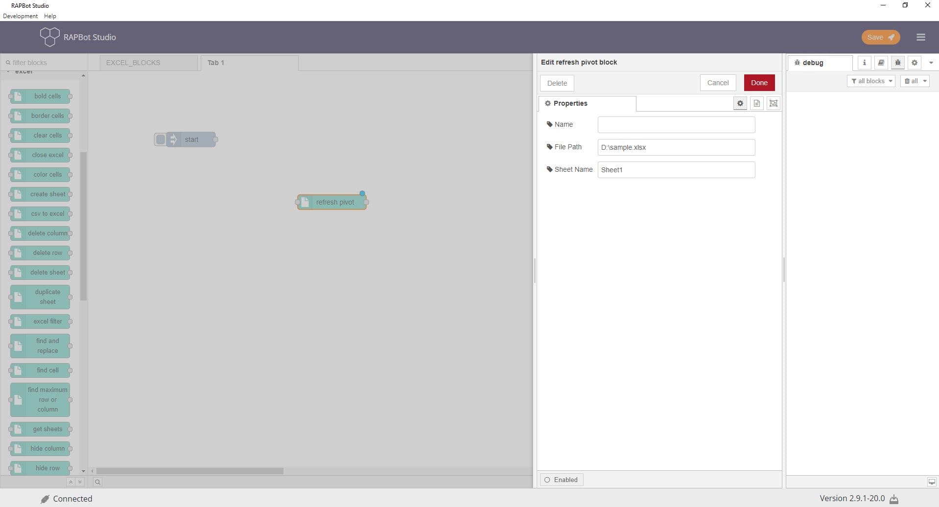Select the close excel block
The image size is (939, 507).
pos(40,155)
